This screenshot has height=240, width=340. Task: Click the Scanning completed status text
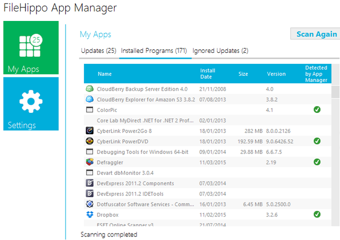pyautogui.click(x=109, y=235)
